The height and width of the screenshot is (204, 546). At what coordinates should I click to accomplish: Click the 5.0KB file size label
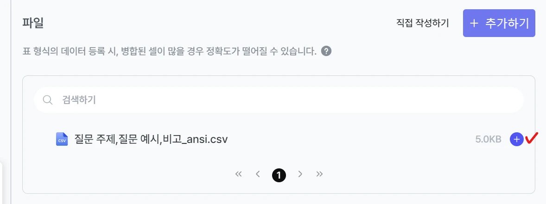point(488,140)
